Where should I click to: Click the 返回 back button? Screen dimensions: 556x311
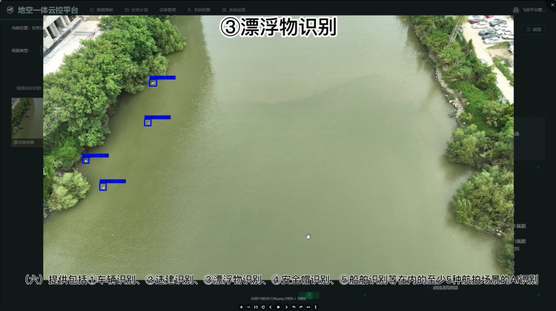(x=533, y=29)
